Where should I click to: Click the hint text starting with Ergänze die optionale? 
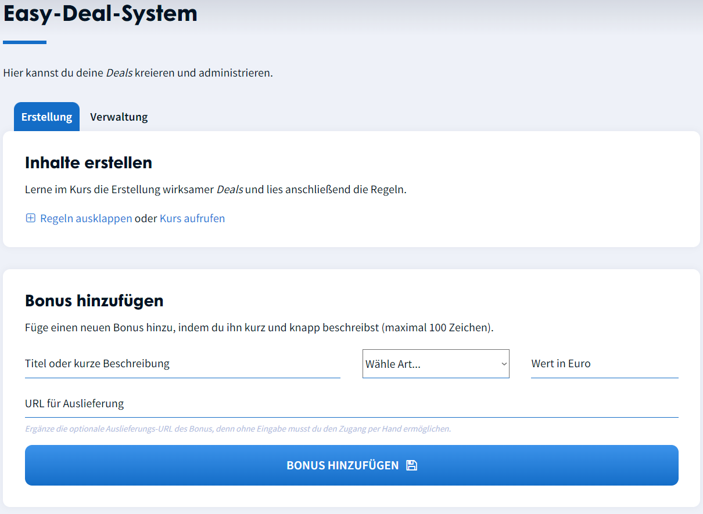238,429
